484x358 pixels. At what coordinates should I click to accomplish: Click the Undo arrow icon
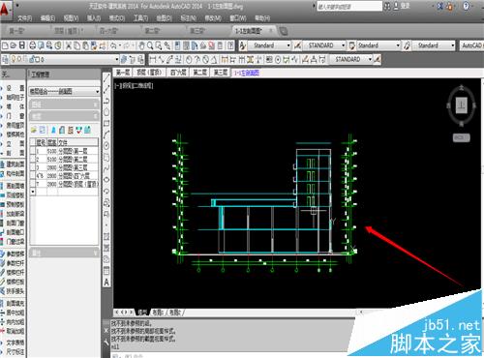pyautogui.click(x=113, y=45)
